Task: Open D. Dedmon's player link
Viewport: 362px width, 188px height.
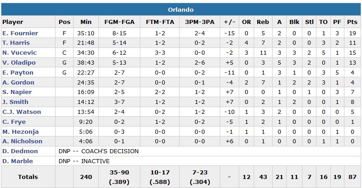Action: (20, 151)
